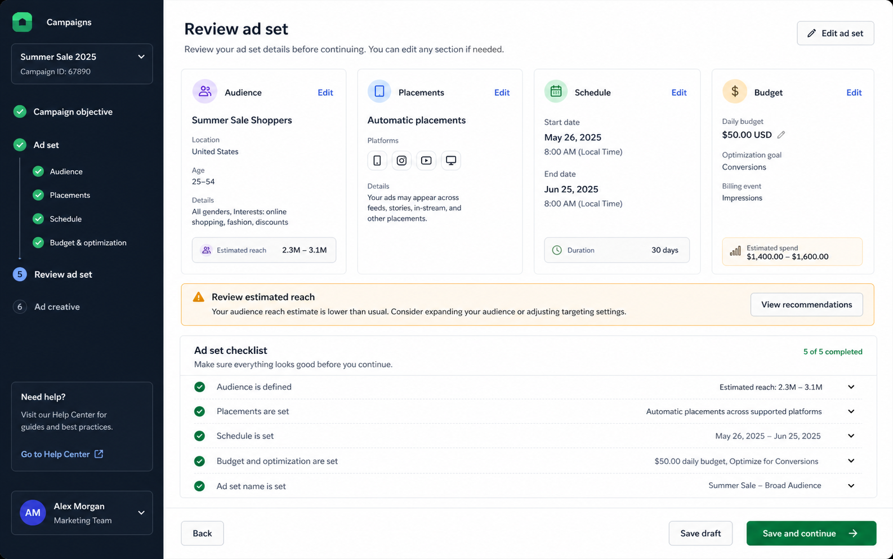Viewport: 893px width, 559px height.
Task: Edit the Placements card
Action: pos(502,92)
